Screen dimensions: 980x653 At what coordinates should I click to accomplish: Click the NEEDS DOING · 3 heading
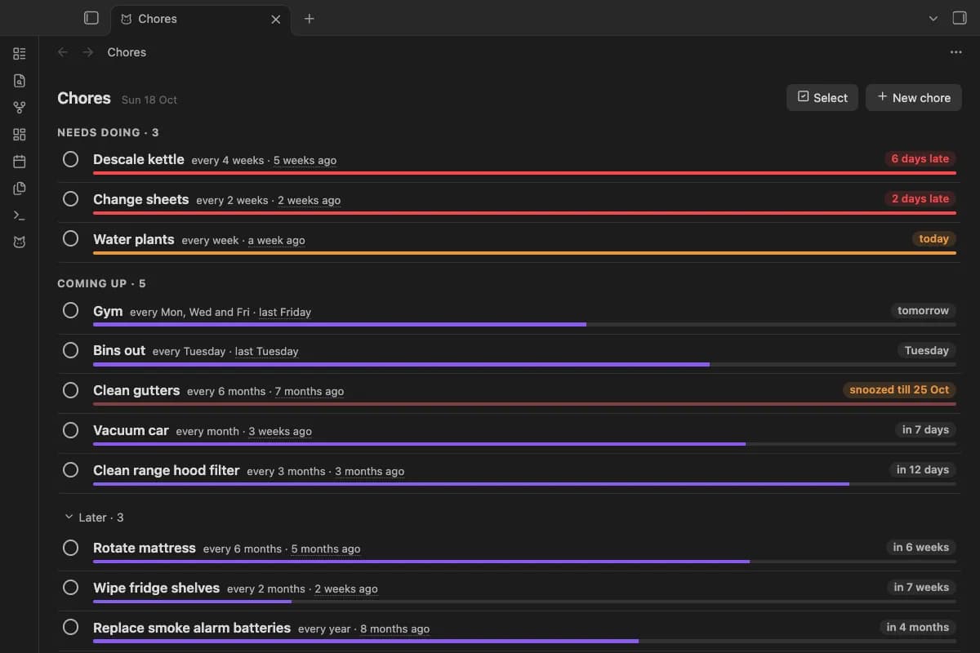(x=108, y=132)
